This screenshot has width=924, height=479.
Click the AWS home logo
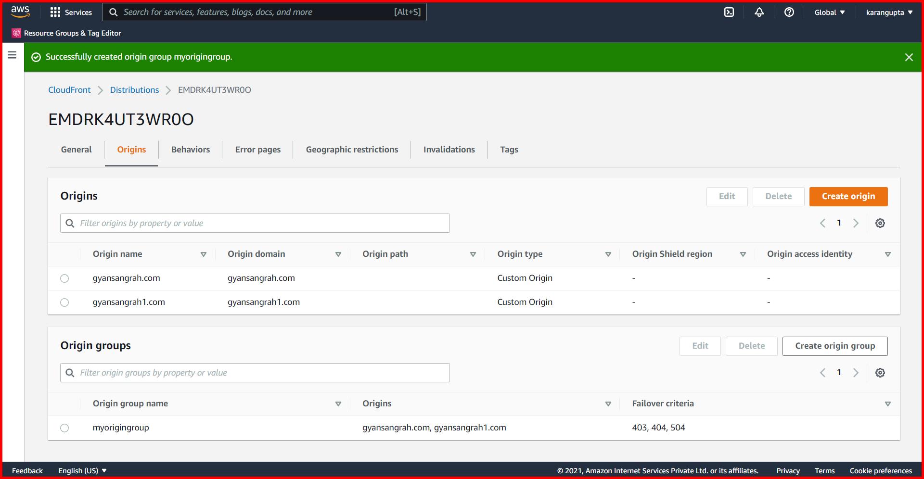[20, 12]
